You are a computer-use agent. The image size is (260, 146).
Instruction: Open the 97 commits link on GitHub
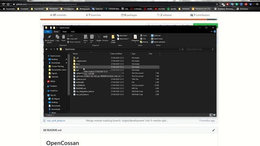[58, 15]
